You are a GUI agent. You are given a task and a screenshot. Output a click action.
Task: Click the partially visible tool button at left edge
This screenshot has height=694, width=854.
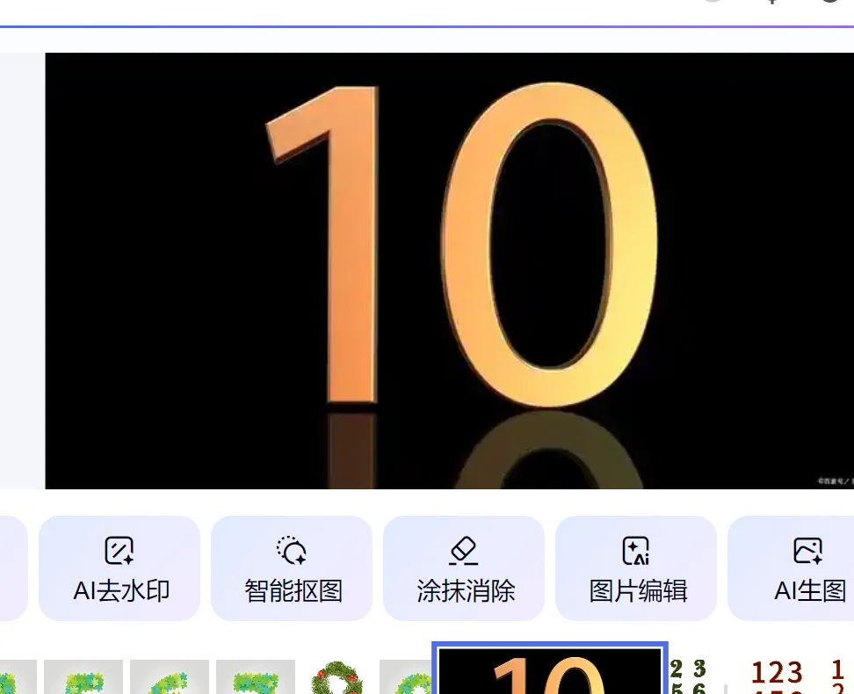pyautogui.click(x=12, y=568)
